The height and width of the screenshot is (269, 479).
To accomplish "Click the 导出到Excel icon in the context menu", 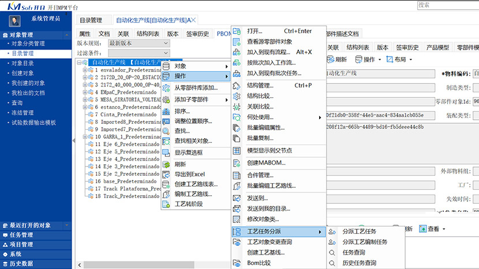I will pos(166,175).
